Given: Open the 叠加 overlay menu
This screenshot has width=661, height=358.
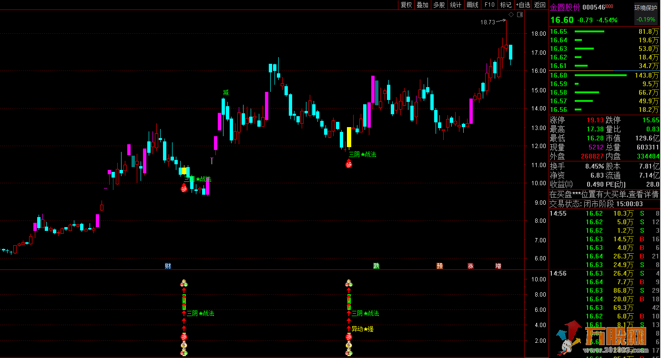Looking at the screenshot, I should click(x=422, y=5).
